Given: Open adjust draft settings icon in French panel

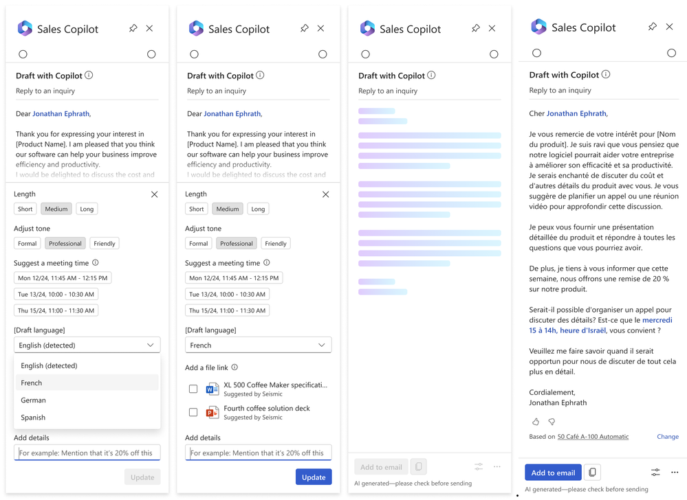Looking at the screenshot, I should pyautogui.click(x=655, y=473).
